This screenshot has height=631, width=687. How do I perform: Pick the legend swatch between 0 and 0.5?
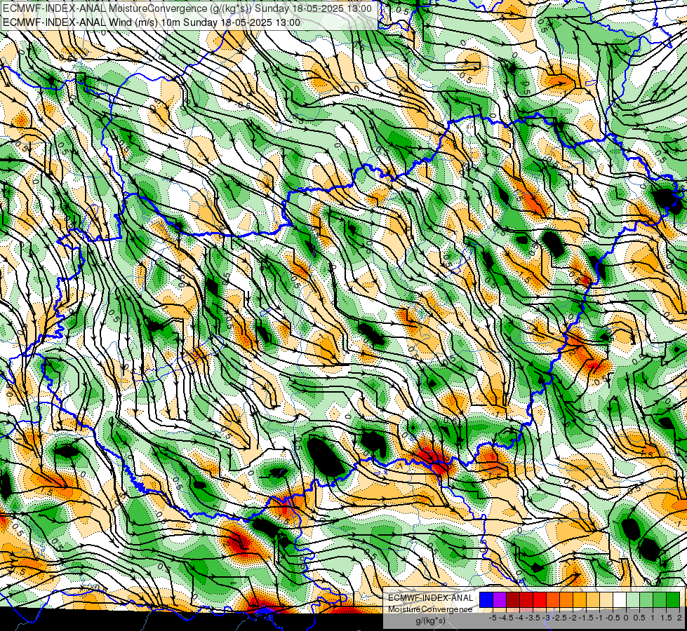(x=633, y=600)
